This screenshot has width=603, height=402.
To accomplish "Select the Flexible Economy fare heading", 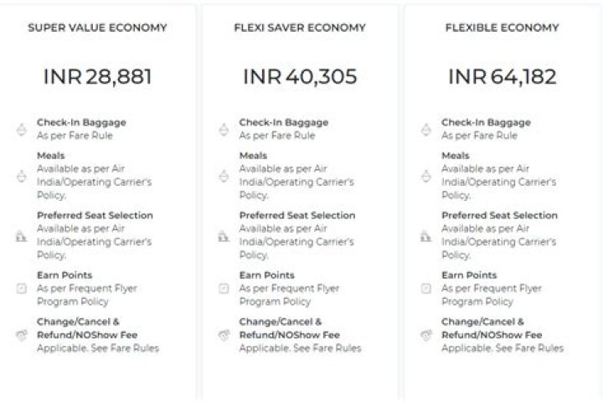I will tap(502, 28).
